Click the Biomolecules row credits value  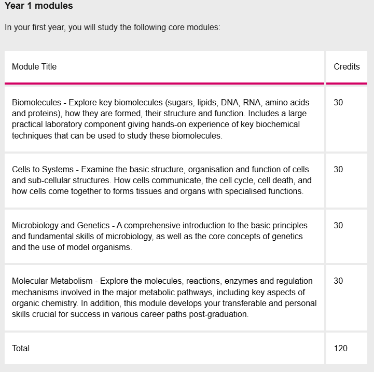[x=338, y=102]
